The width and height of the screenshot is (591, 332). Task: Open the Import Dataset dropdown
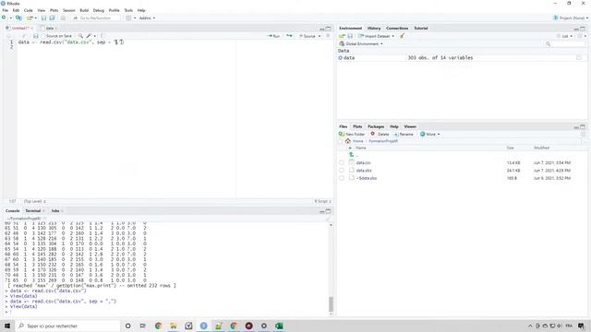[376, 36]
